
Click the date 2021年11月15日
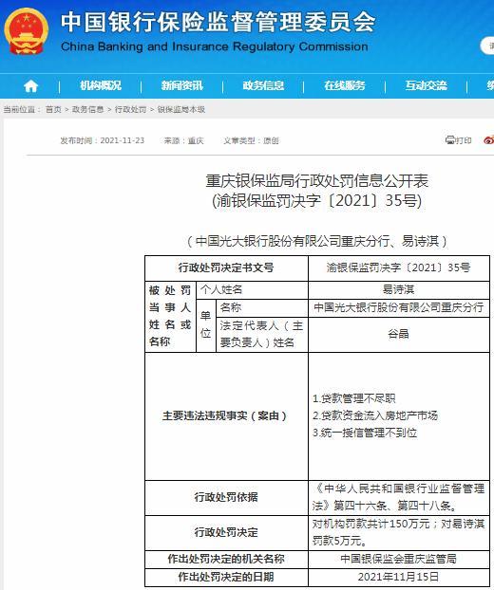pyautogui.click(x=399, y=577)
